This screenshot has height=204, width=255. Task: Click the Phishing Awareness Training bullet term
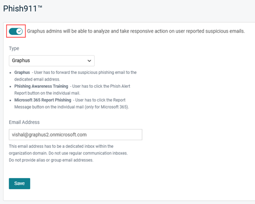pos(41,86)
